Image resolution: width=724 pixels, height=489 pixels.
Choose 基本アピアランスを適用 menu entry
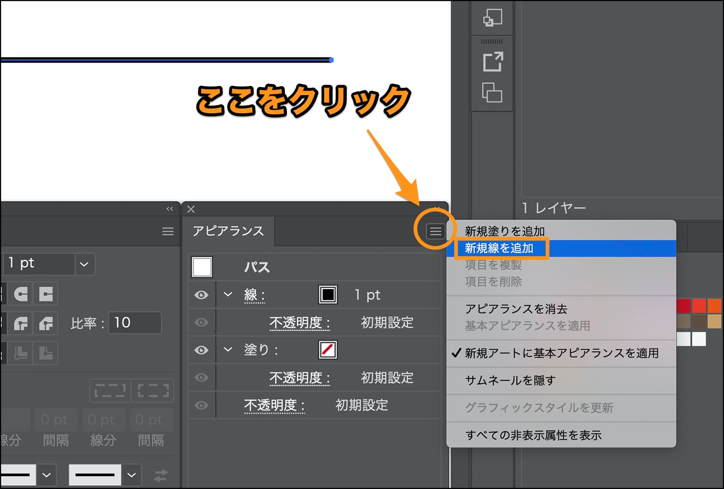pyautogui.click(x=562, y=326)
